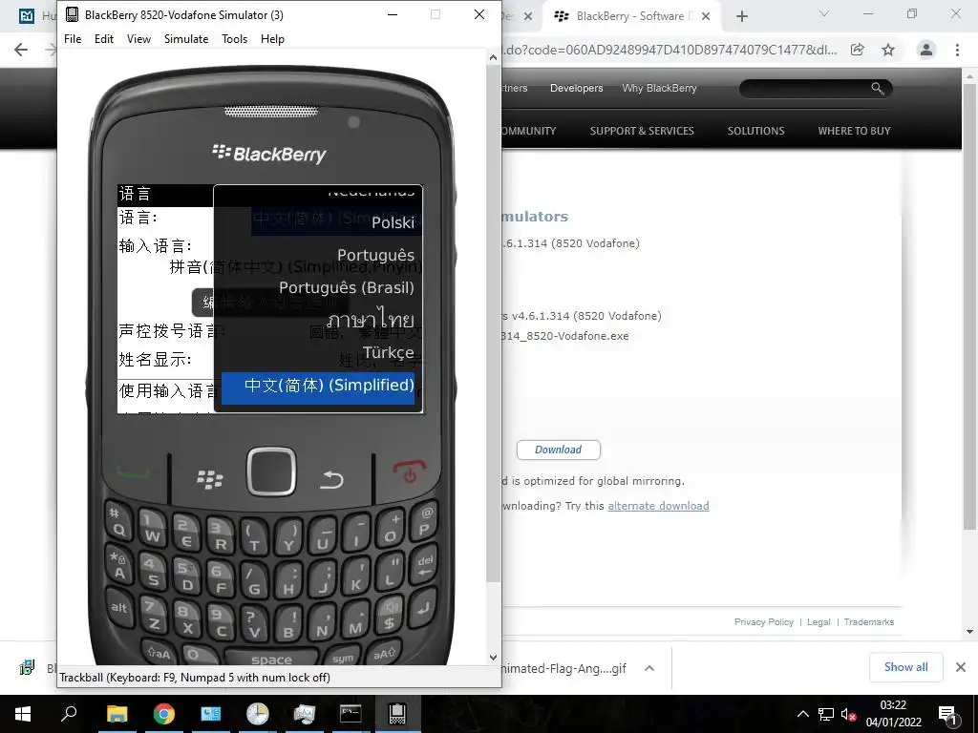Select highlighted 中文(简体) (Simplified) option
This screenshot has width=978, height=733.
coord(318,387)
